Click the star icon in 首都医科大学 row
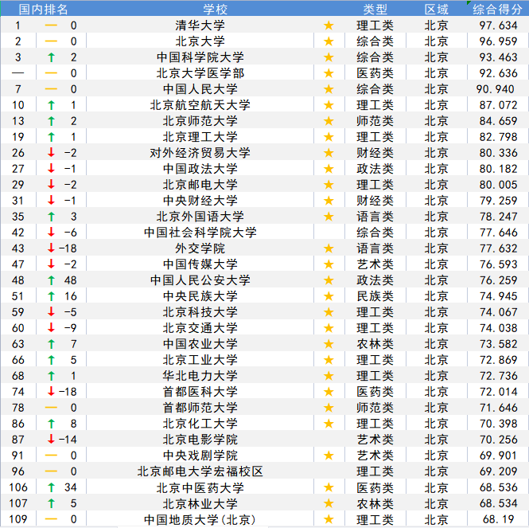Screen dimensions: 529x528 pyautogui.click(x=329, y=392)
